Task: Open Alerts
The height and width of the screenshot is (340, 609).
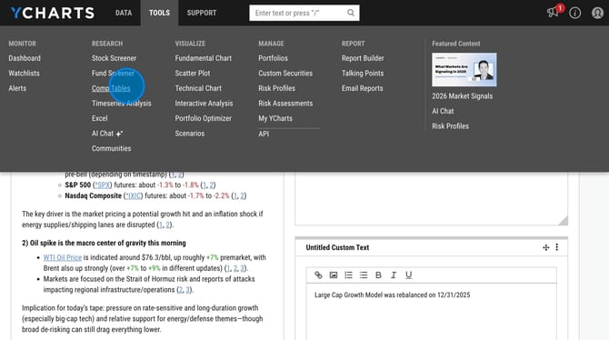Action: tap(17, 88)
